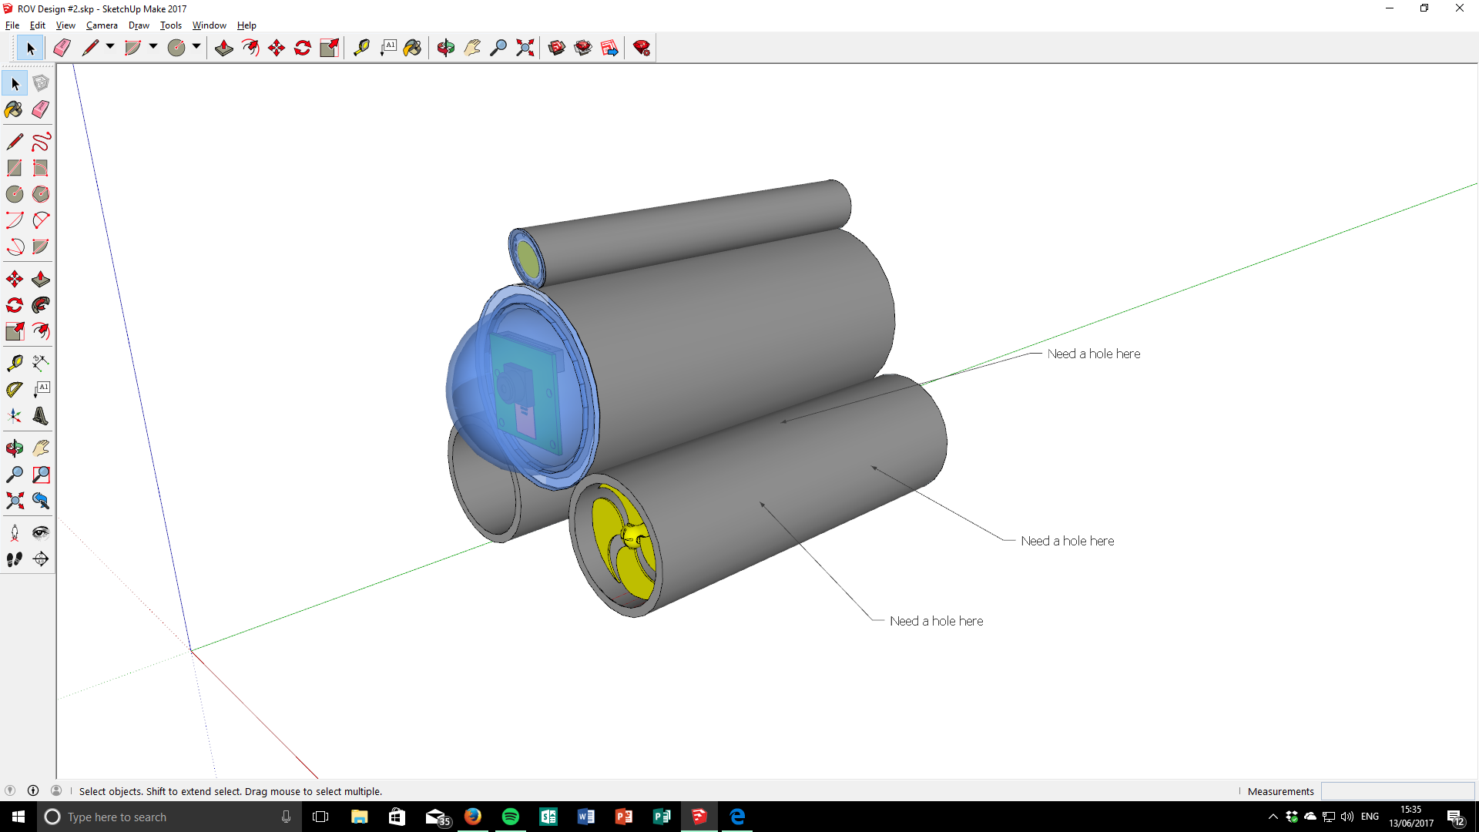The image size is (1479, 832).
Task: Select the Orbit tool in top toolbar
Action: coord(446,48)
